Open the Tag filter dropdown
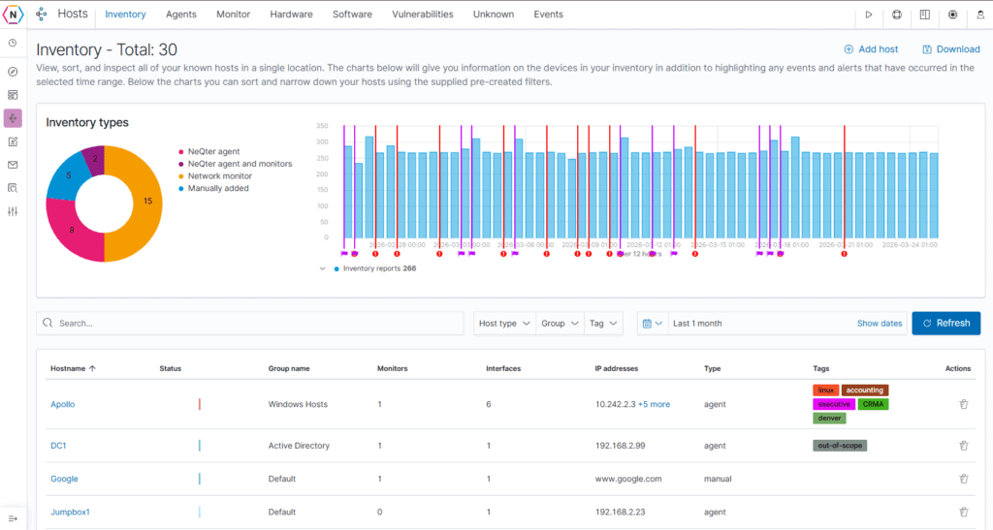 [602, 324]
